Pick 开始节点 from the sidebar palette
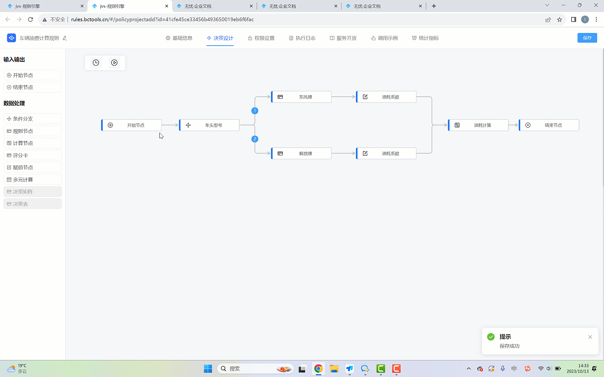 (33, 75)
